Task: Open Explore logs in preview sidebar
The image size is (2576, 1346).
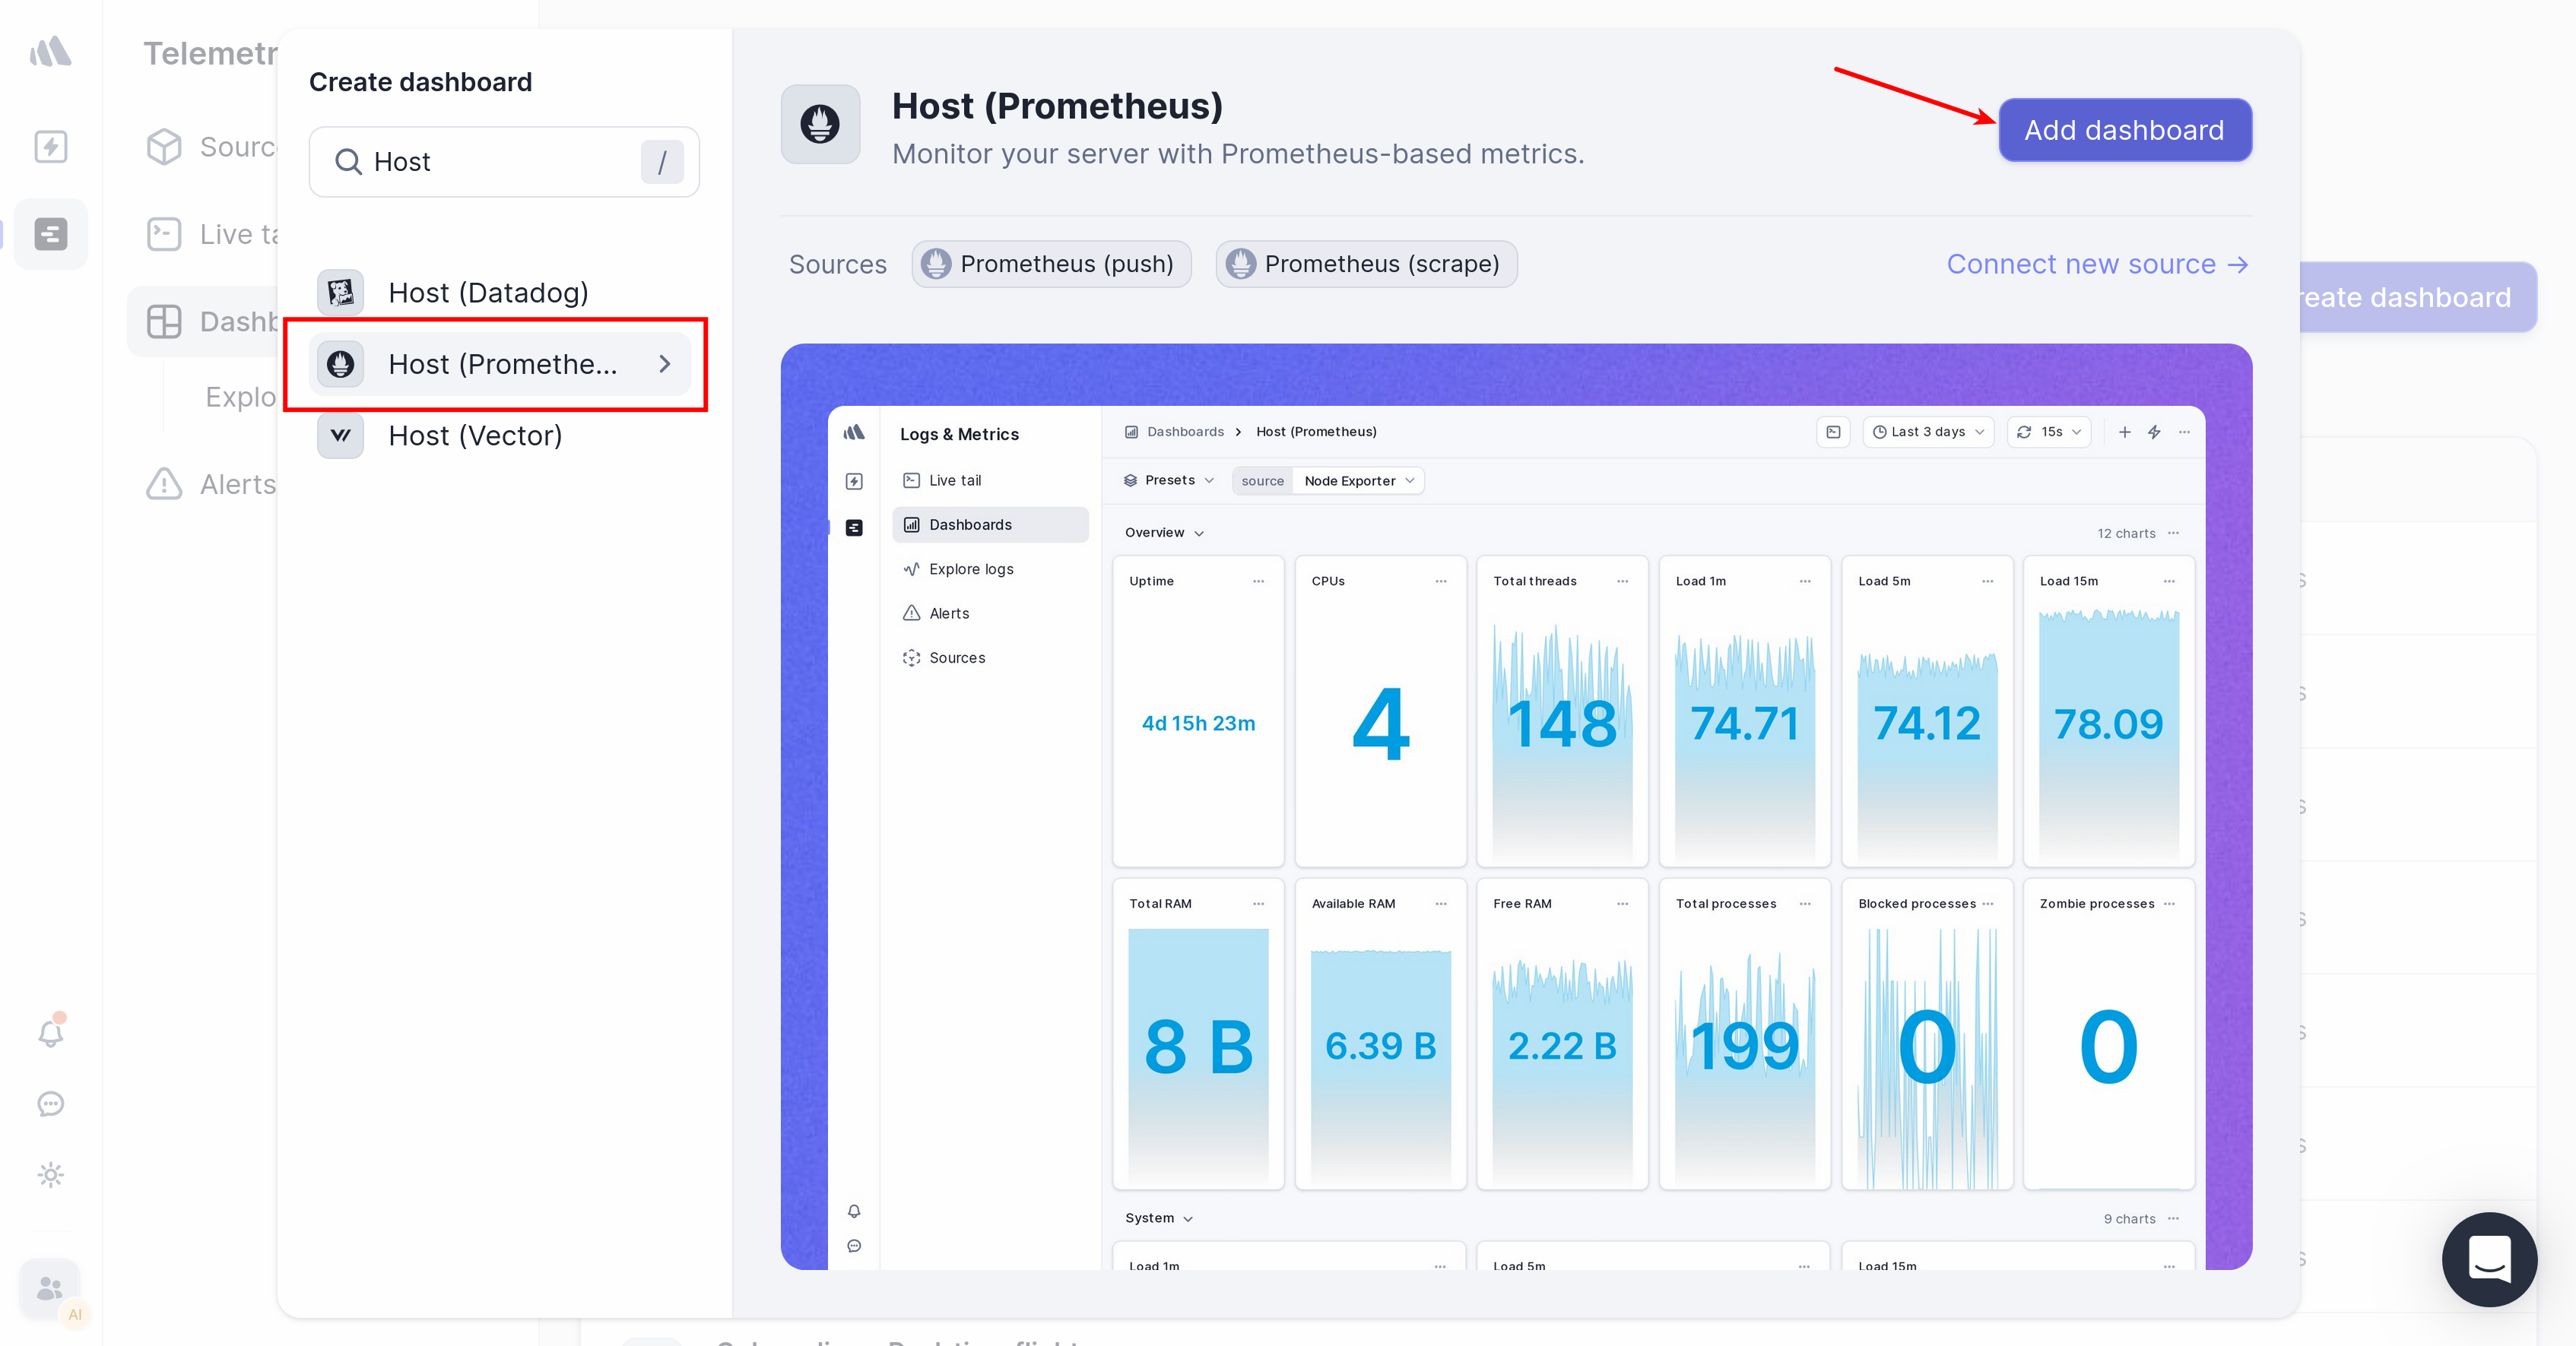Action: pos(990,568)
